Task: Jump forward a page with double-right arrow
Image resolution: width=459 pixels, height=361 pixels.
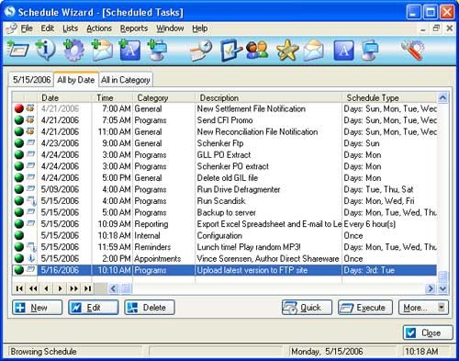Action: (73, 288)
